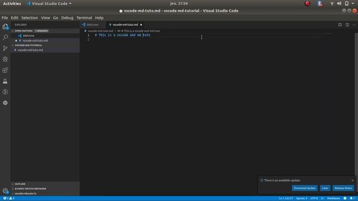Switch to the Welcome tab
The width and height of the screenshot is (358, 201).
pyautogui.click(x=93, y=25)
